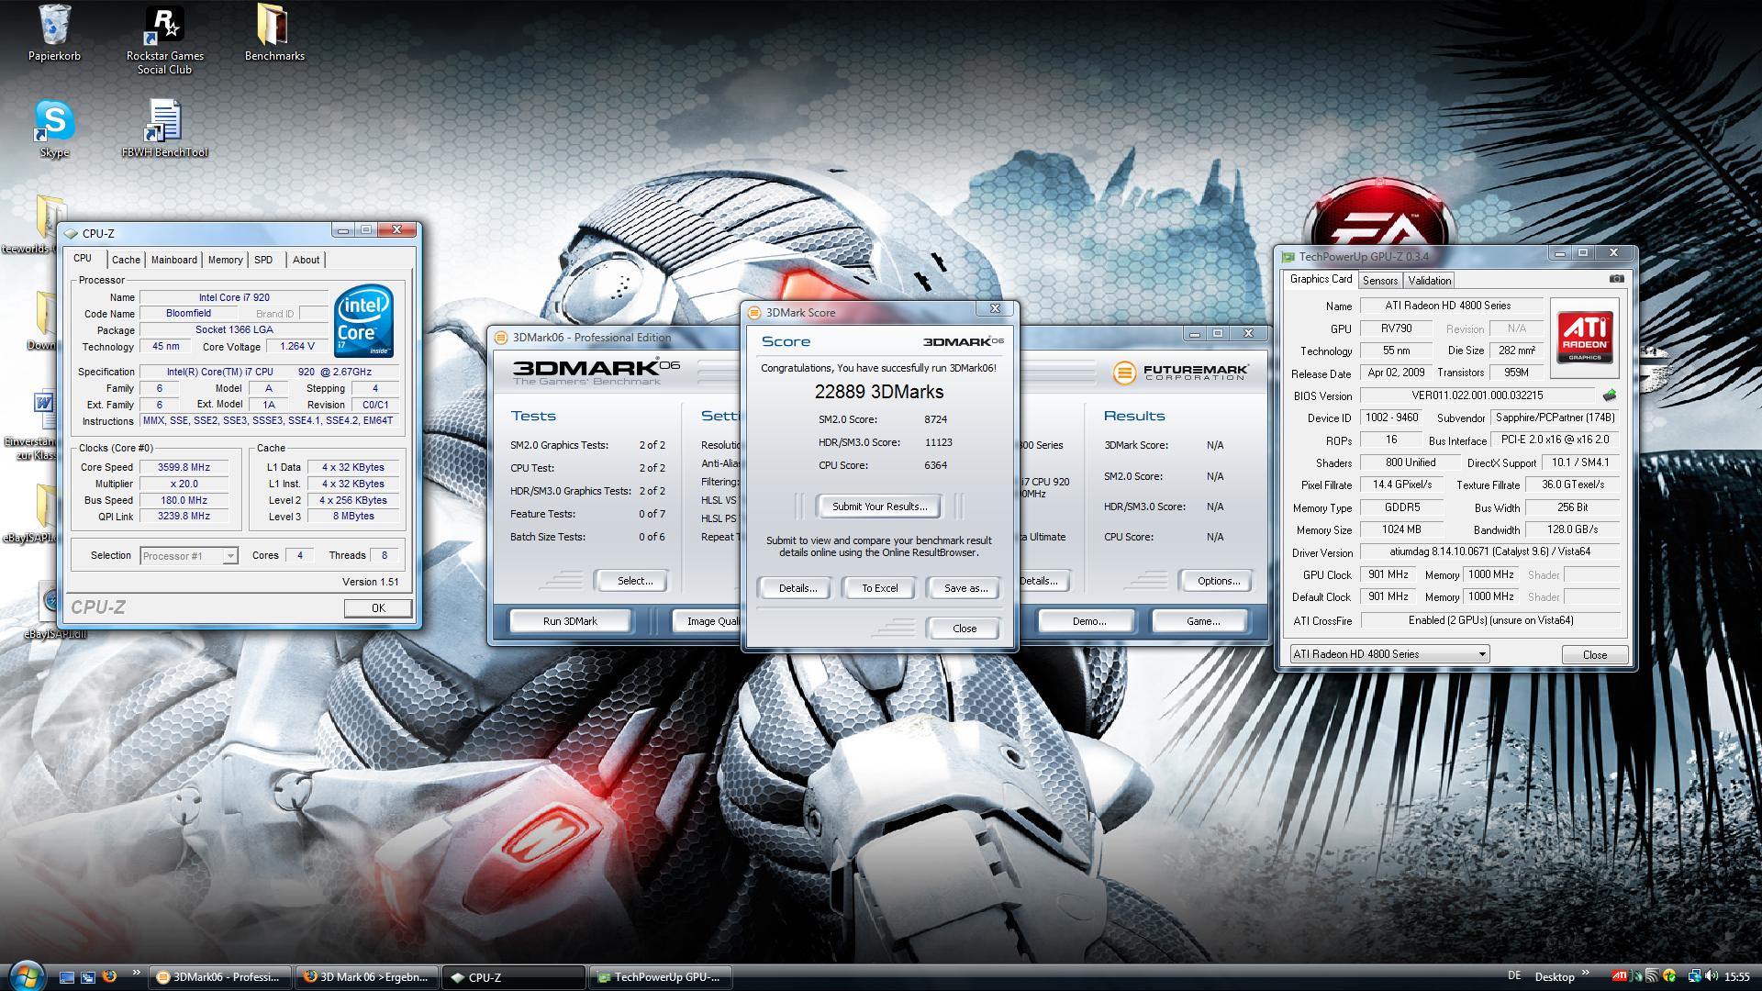Screen dimensions: 1762x991
Task: Click Show Desktop quick launch icon
Action: coord(67,977)
